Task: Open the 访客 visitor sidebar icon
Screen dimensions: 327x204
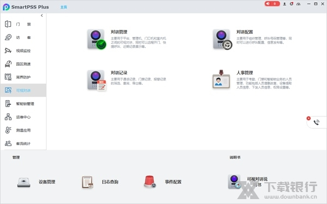Action: [8, 38]
